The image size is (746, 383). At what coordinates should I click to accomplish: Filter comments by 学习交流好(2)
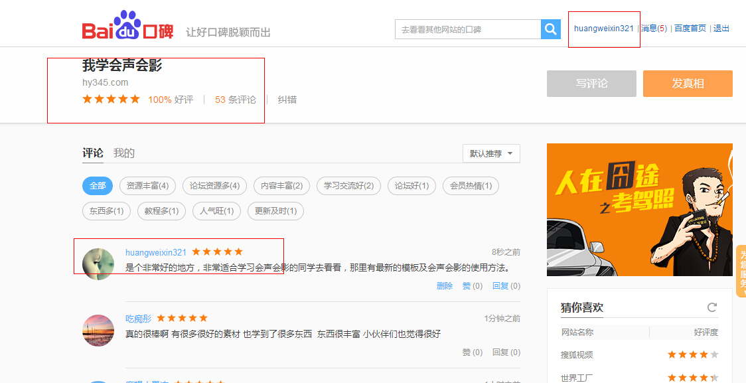[348, 186]
